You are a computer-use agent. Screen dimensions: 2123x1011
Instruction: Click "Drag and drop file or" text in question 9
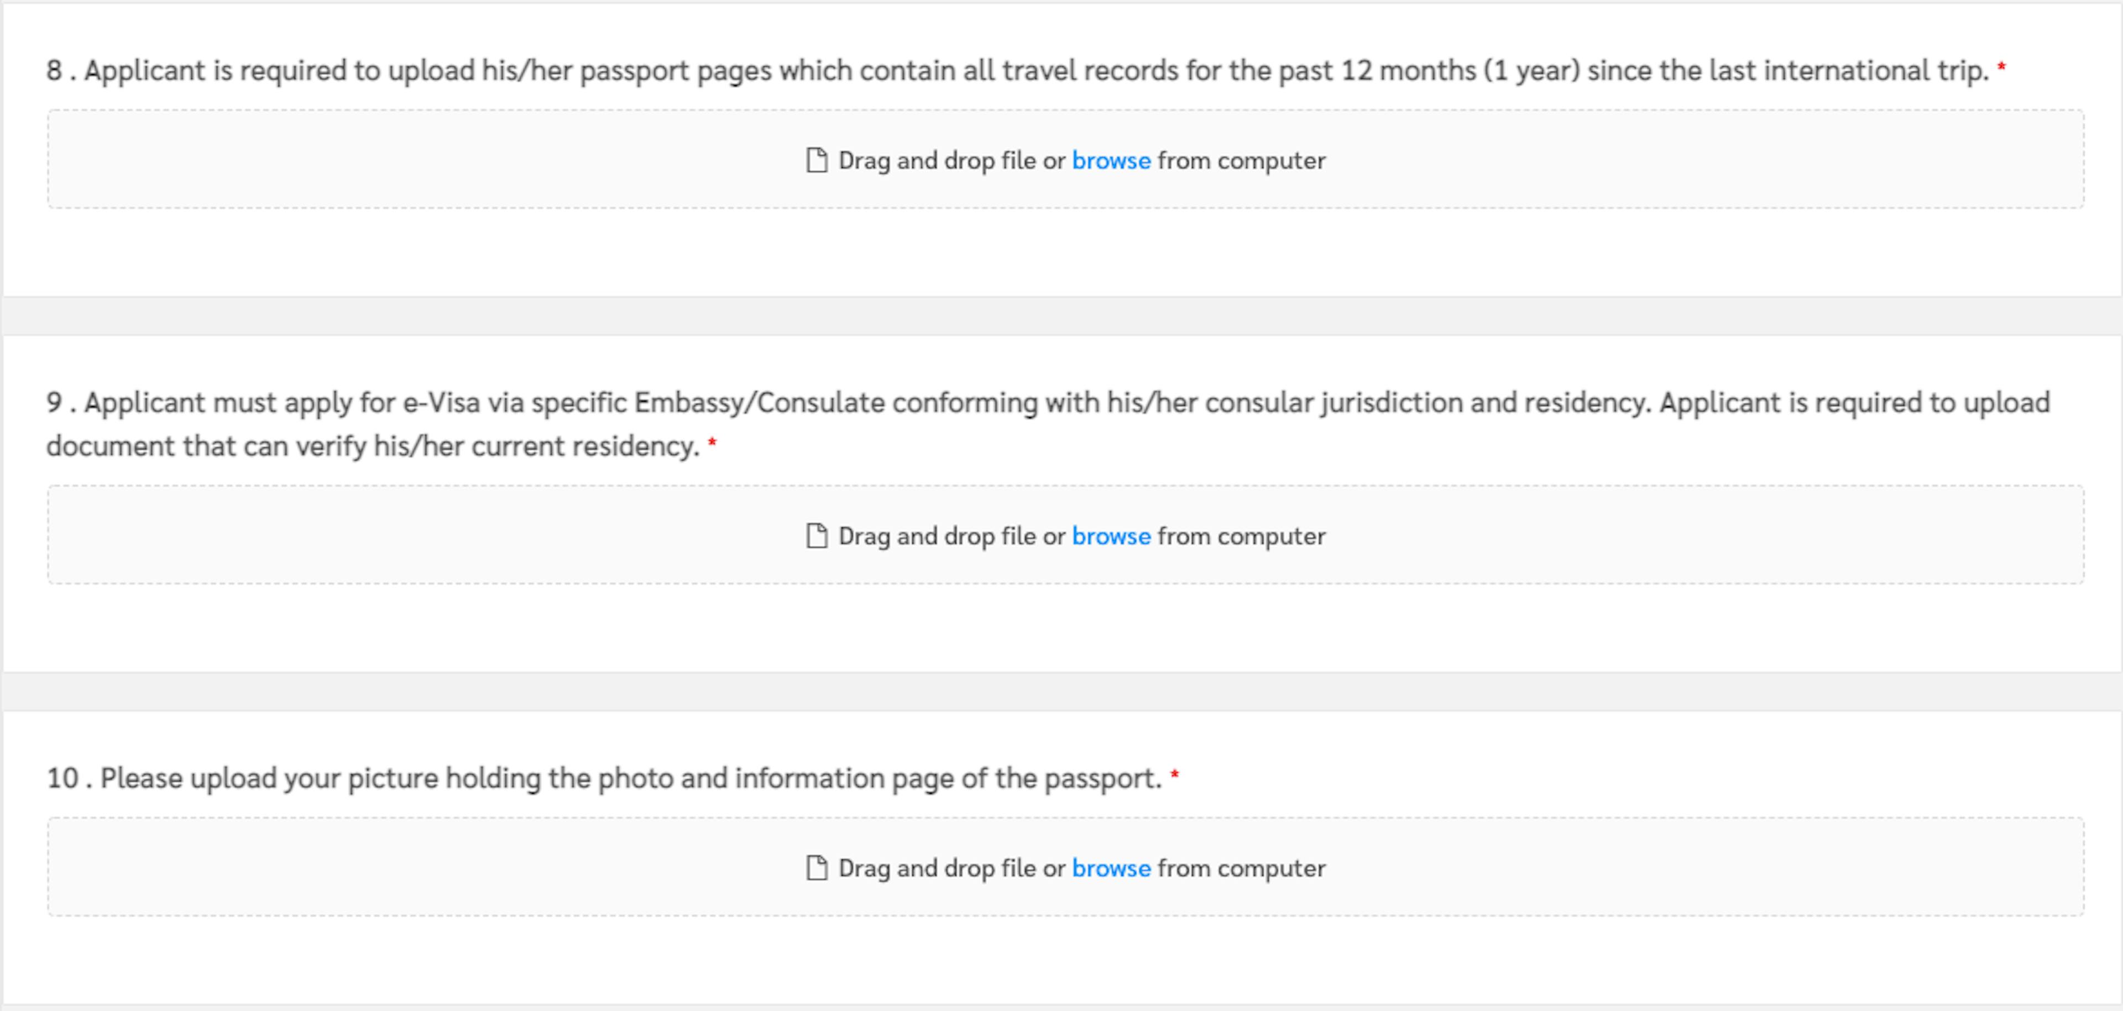click(952, 535)
